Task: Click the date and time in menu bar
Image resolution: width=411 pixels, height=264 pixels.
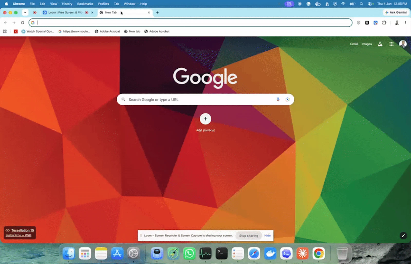Action: coord(392,4)
